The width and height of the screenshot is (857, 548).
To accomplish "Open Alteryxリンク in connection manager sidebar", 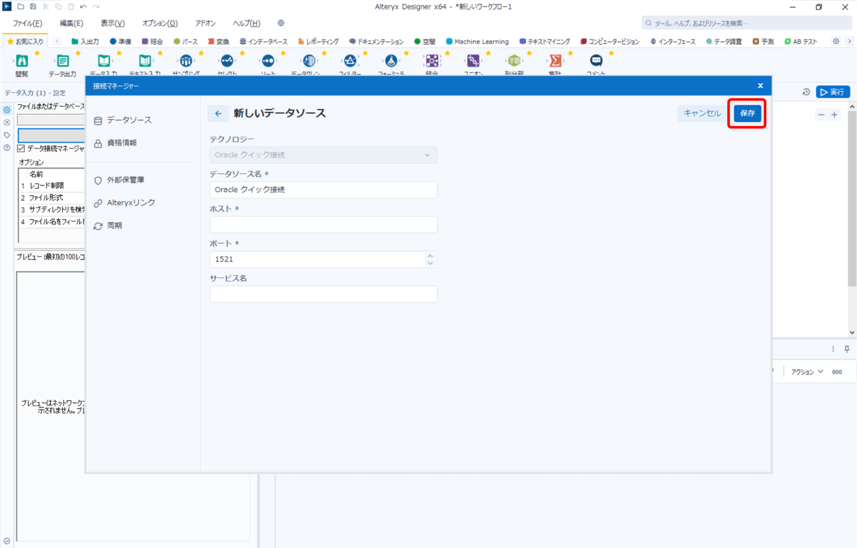I will pos(125,203).
